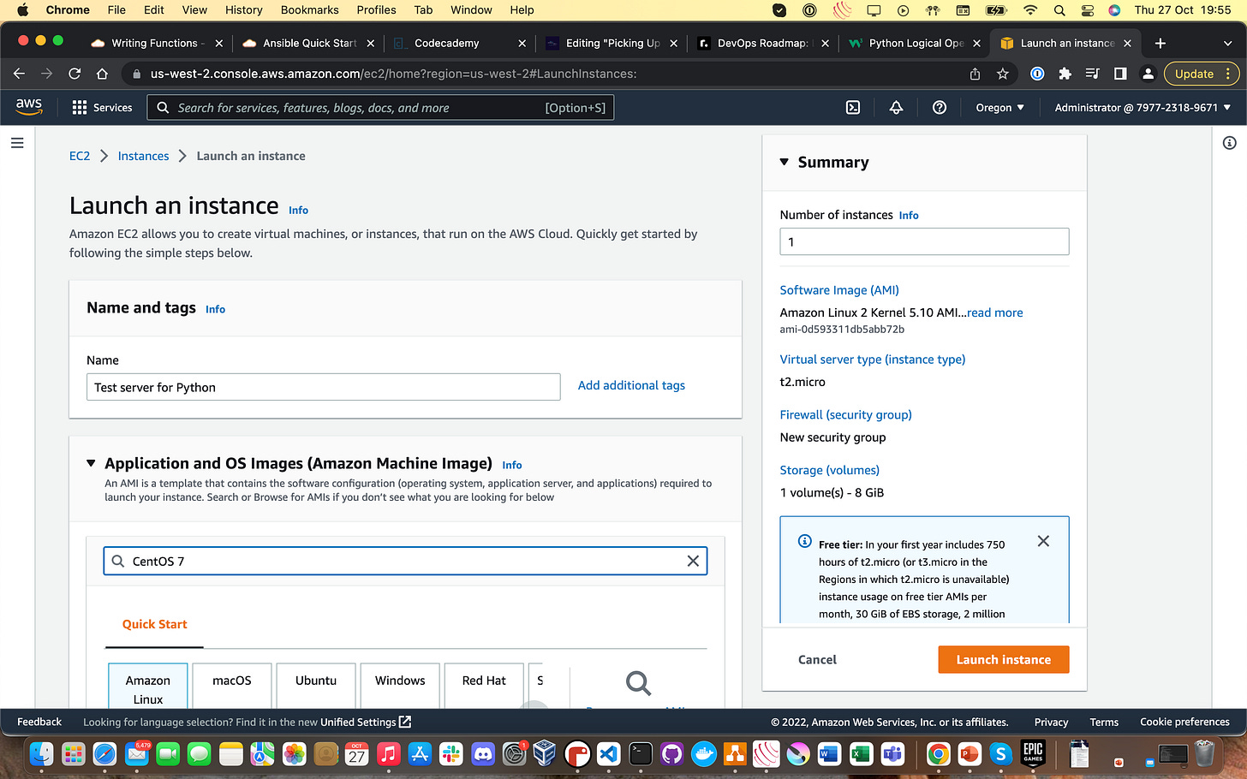
Task: Open the Instances breadcrumb link
Action: click(143, 156)
